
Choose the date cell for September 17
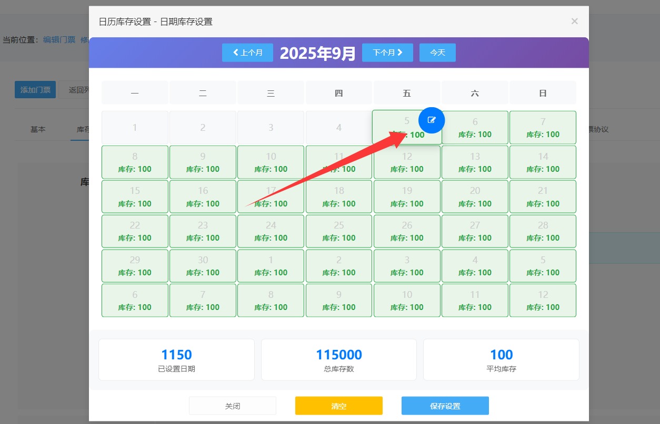coord(271,197)
